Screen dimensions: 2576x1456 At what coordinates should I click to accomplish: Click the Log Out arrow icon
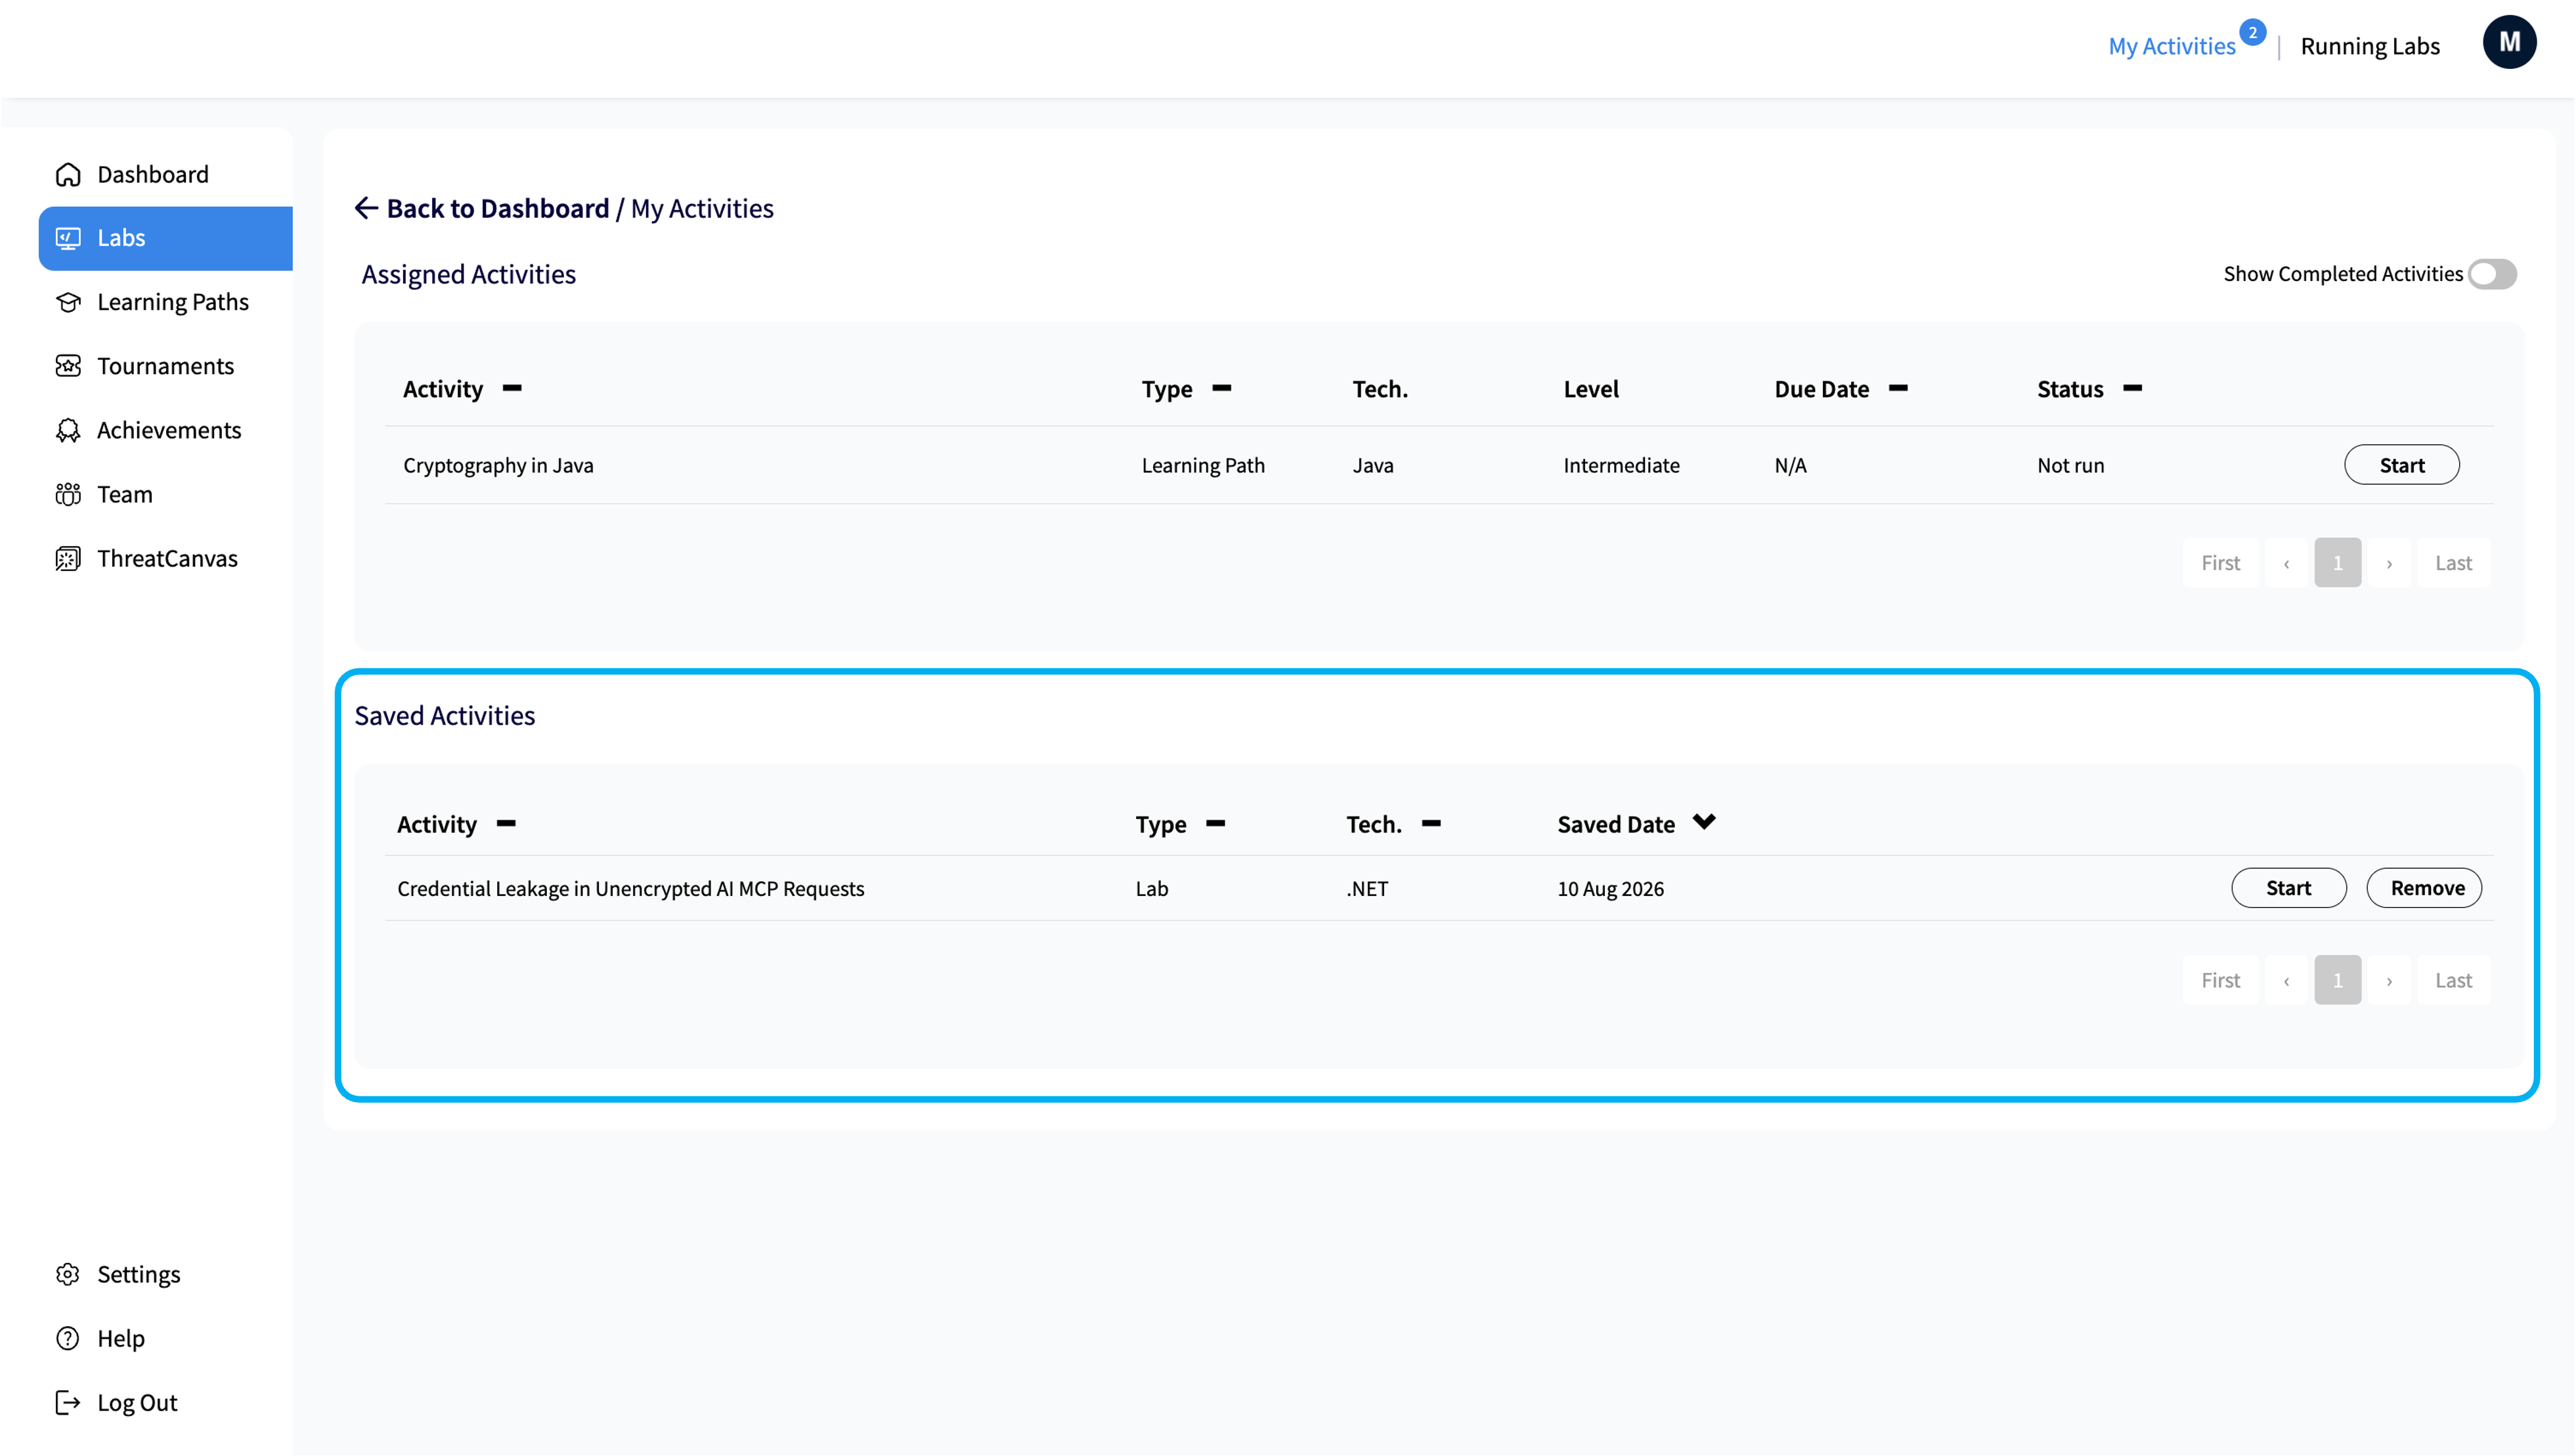[68, 1402]
